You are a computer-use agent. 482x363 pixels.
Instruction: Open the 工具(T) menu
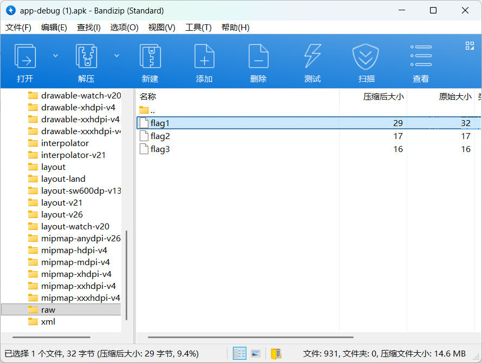(198, 28)
